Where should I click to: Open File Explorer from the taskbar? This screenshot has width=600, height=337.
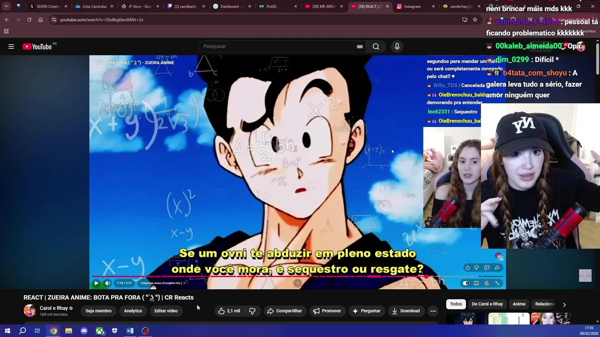point(68,331)
